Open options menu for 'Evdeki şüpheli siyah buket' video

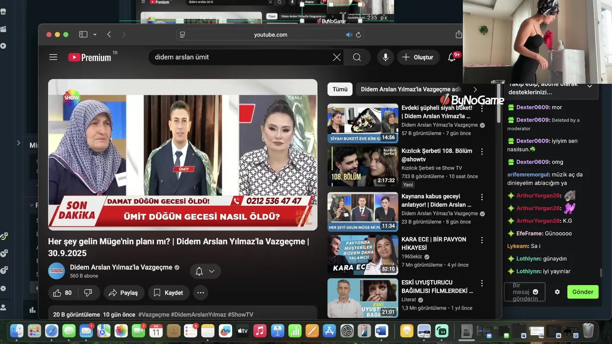[x=482, y=108]
